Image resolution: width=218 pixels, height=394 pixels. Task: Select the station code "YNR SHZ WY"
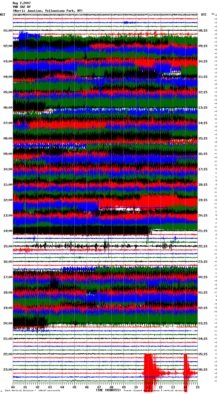pyautogui.click(x=22, y=7)
